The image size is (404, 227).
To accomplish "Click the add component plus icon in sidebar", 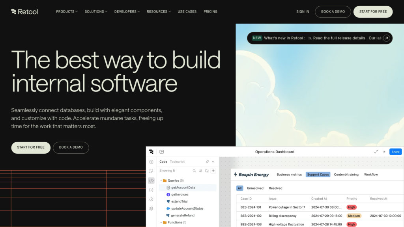I will 151,162.
